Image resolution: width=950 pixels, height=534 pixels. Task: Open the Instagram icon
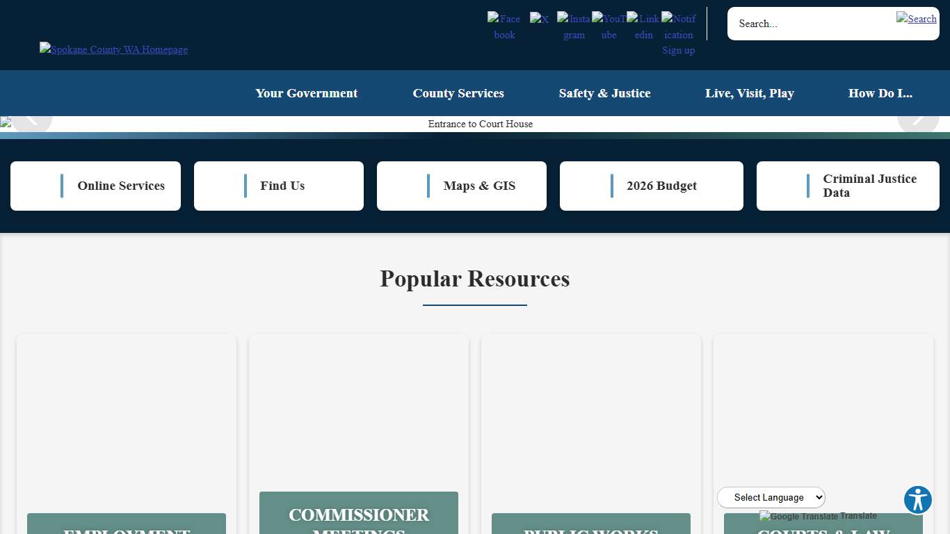[574, 26]
